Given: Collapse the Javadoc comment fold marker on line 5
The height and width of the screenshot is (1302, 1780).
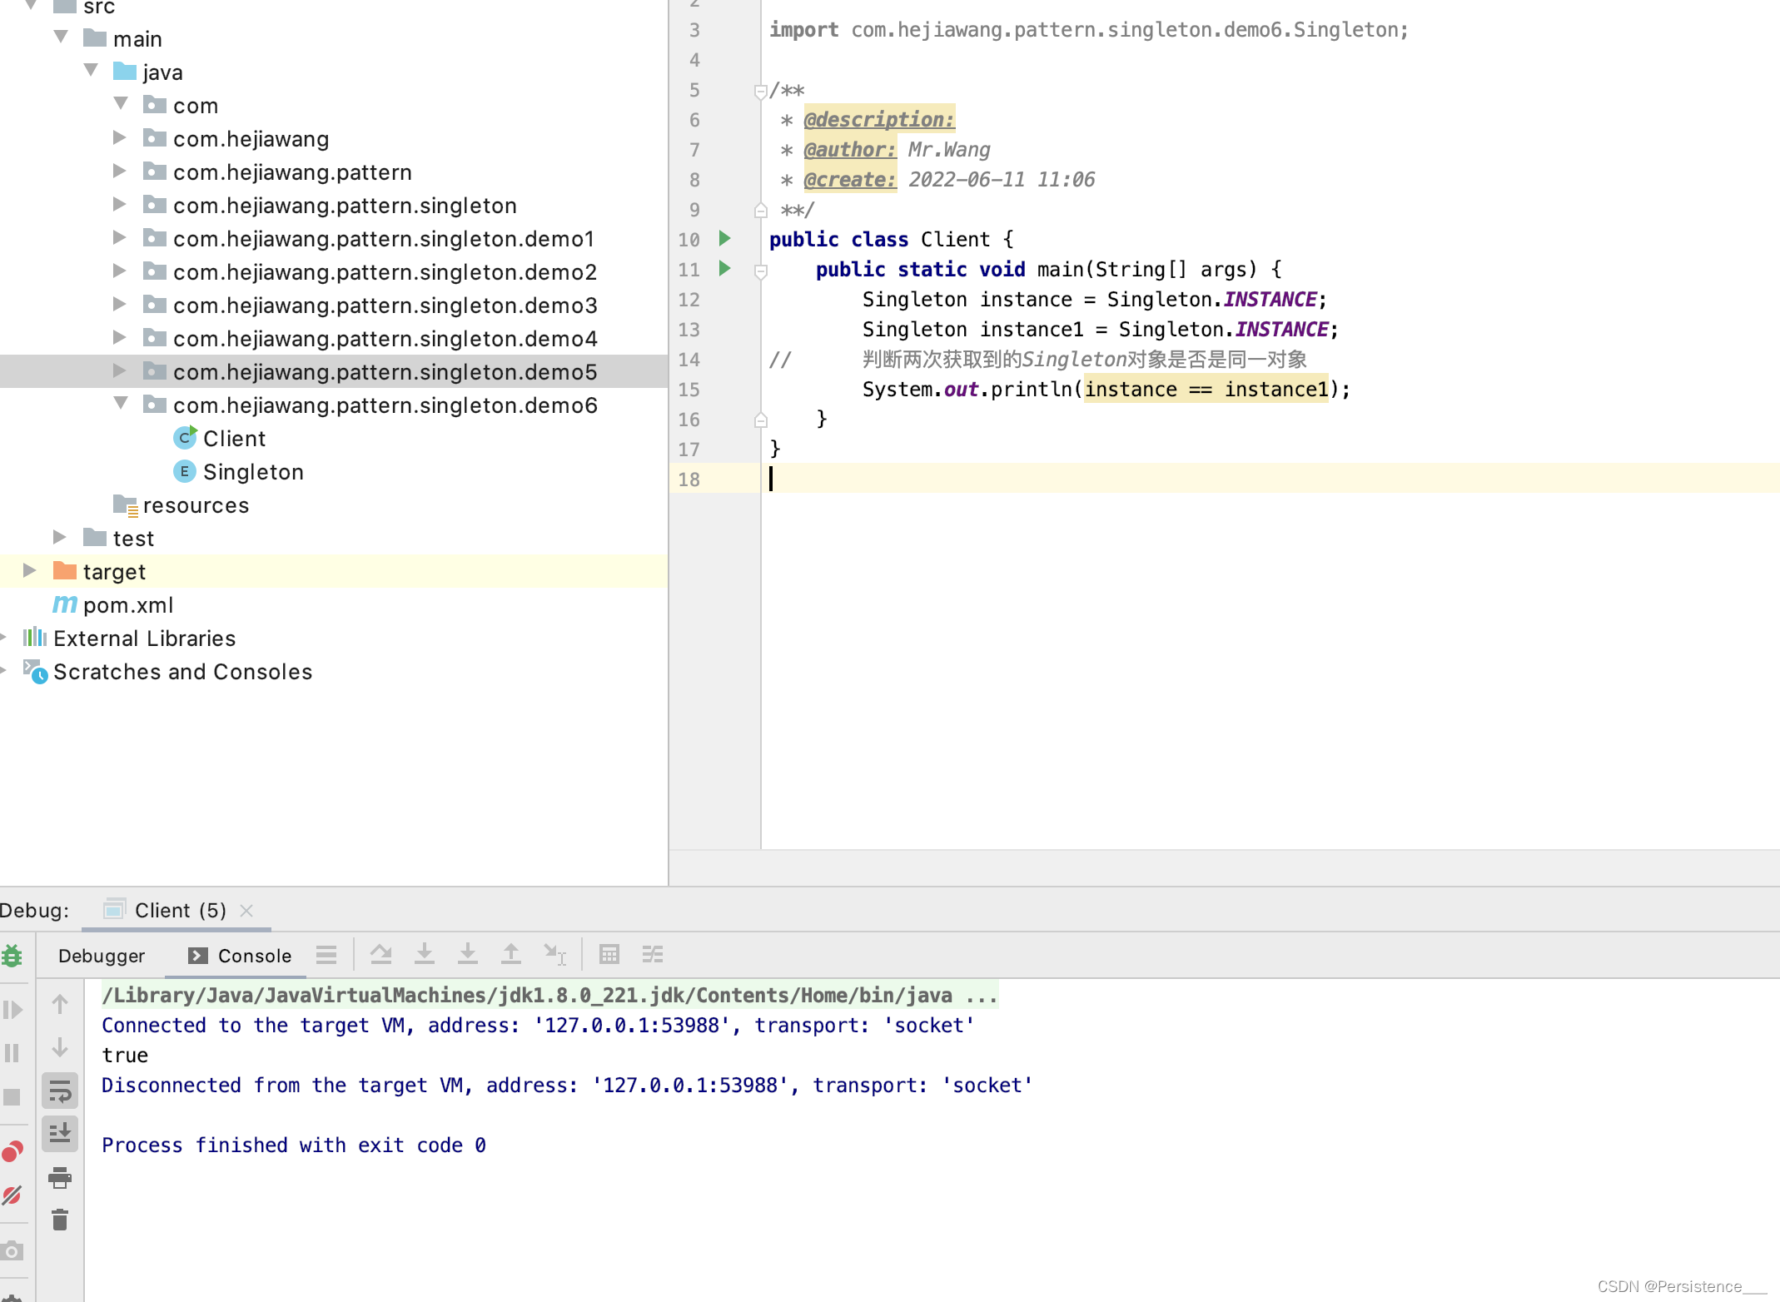Looking at the screenshot, I should pos(760,91).
